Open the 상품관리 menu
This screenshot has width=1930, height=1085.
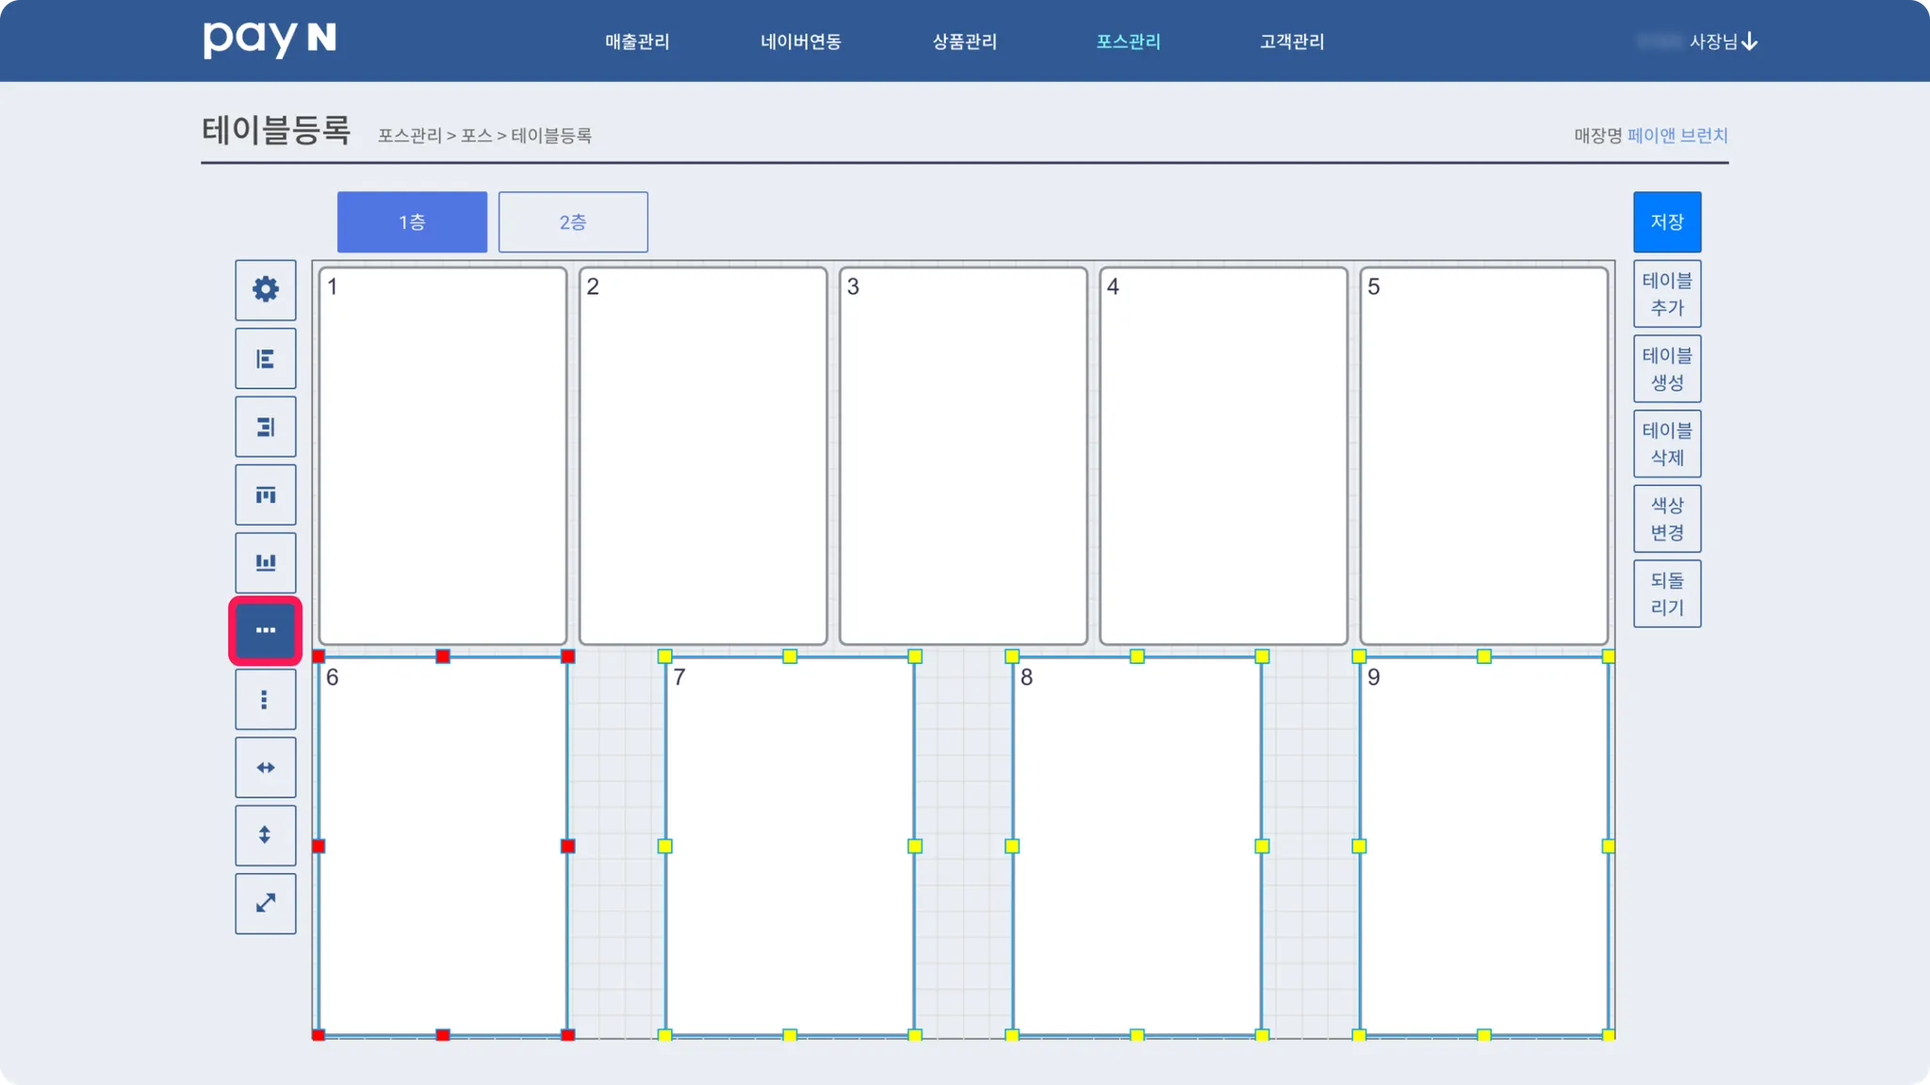tap(964, 41)
